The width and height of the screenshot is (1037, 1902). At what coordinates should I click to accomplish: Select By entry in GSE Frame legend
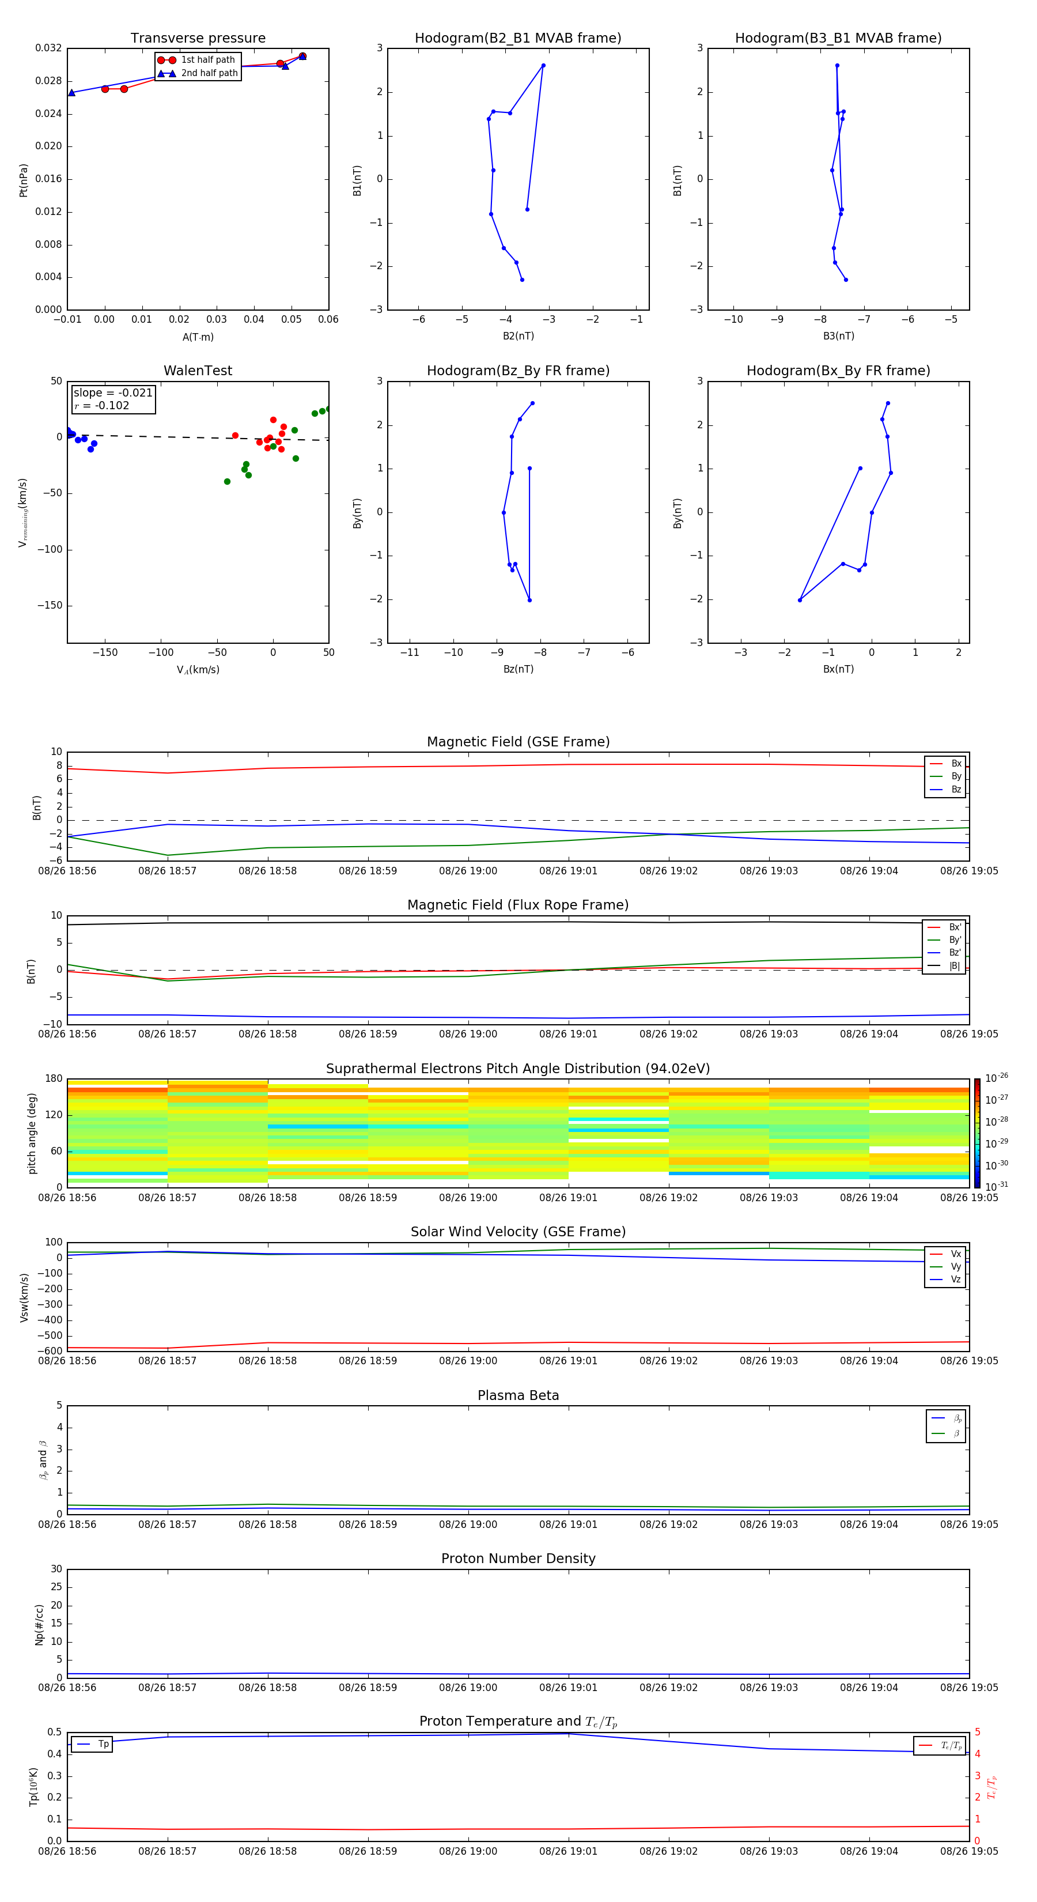tap(945, 777)
